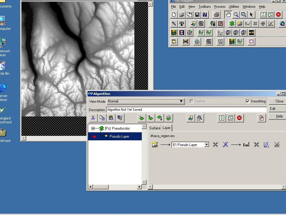Screen dimensions: 286x215
Task: Open the B1:Pseudo Layer band dropdown
Action: coord(207,145)
